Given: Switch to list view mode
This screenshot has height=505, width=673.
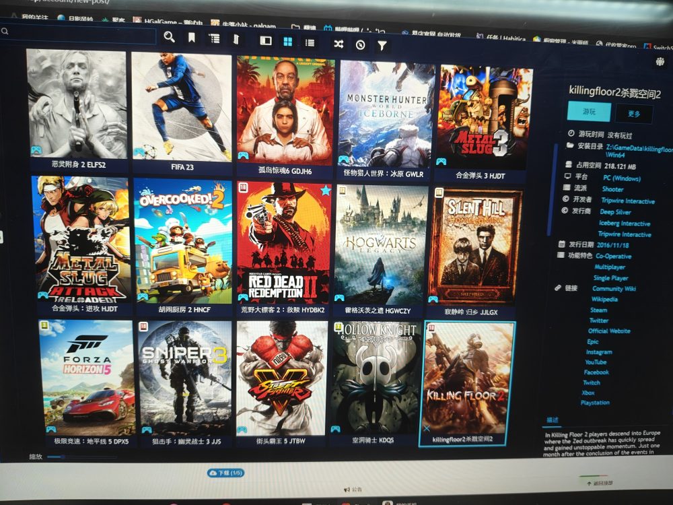Looking at the screenshot, I should click(x=310, y=42).
